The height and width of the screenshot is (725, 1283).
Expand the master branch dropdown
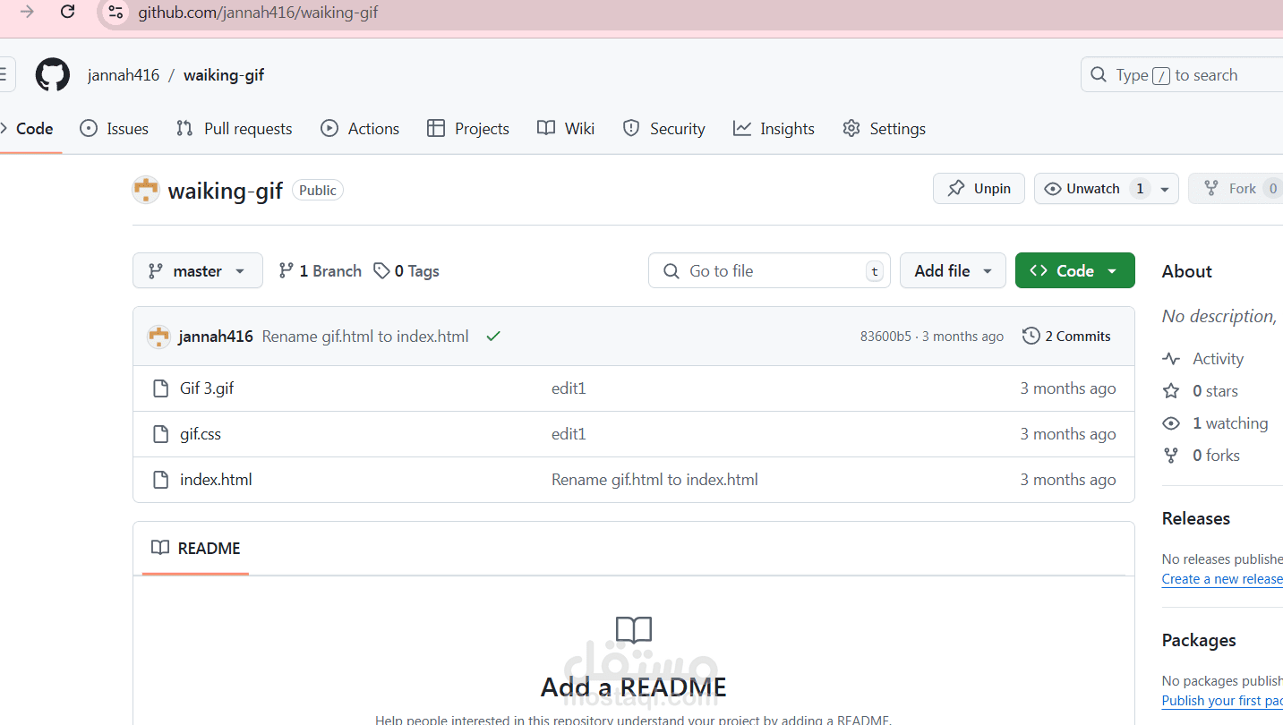tap(198, 270)
